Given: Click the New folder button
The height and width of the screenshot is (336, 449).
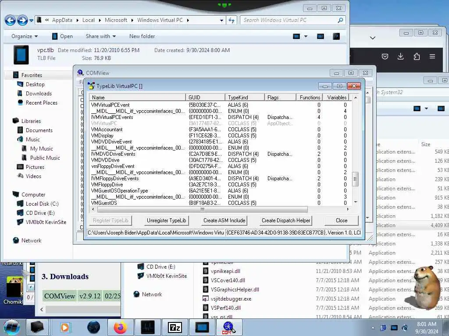Looking at the screenshot, I should (142, 36).
